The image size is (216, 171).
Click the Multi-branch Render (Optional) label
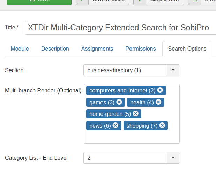pos(43,91)
